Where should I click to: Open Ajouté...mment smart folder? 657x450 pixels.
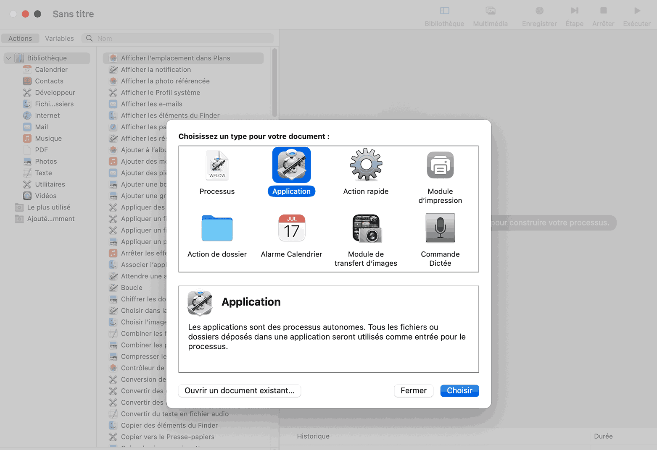[x=51, y=219]
